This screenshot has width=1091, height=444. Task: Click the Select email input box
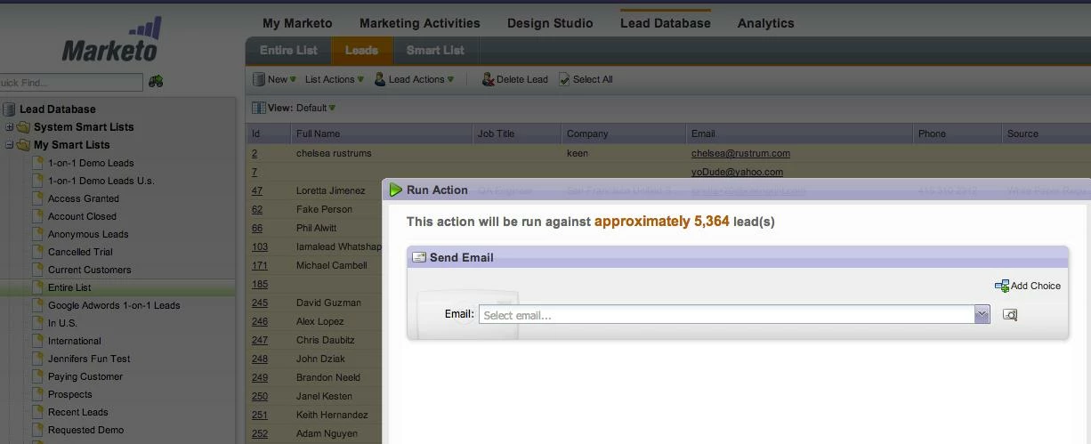click(727, 315)
